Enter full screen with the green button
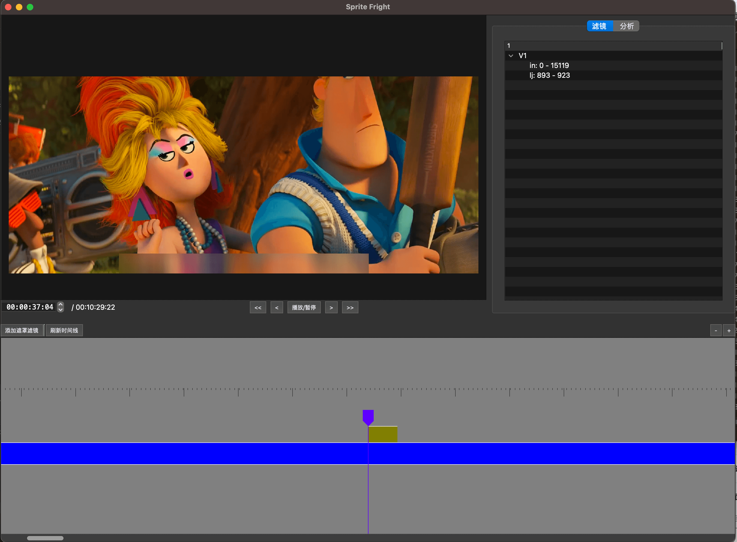The width and height of the screenshot is (737, 542). click(30, 7)
